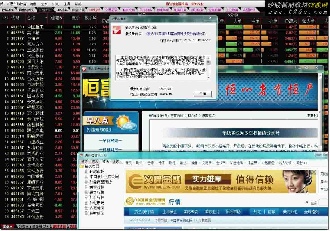Open the 美元外汇 navigation link
The height and width of the screenshot is (231, 330).
[x=290, y=212]
